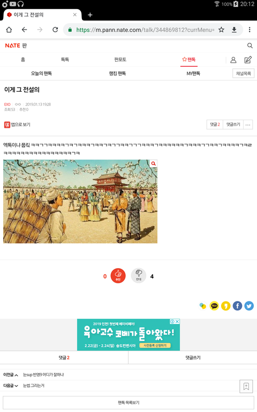Image resolution: width=257 pixels, height=412 pixels.
Task: Open the three-dot more options button by 댓글쓰기
Action: (x=248, y=125)
